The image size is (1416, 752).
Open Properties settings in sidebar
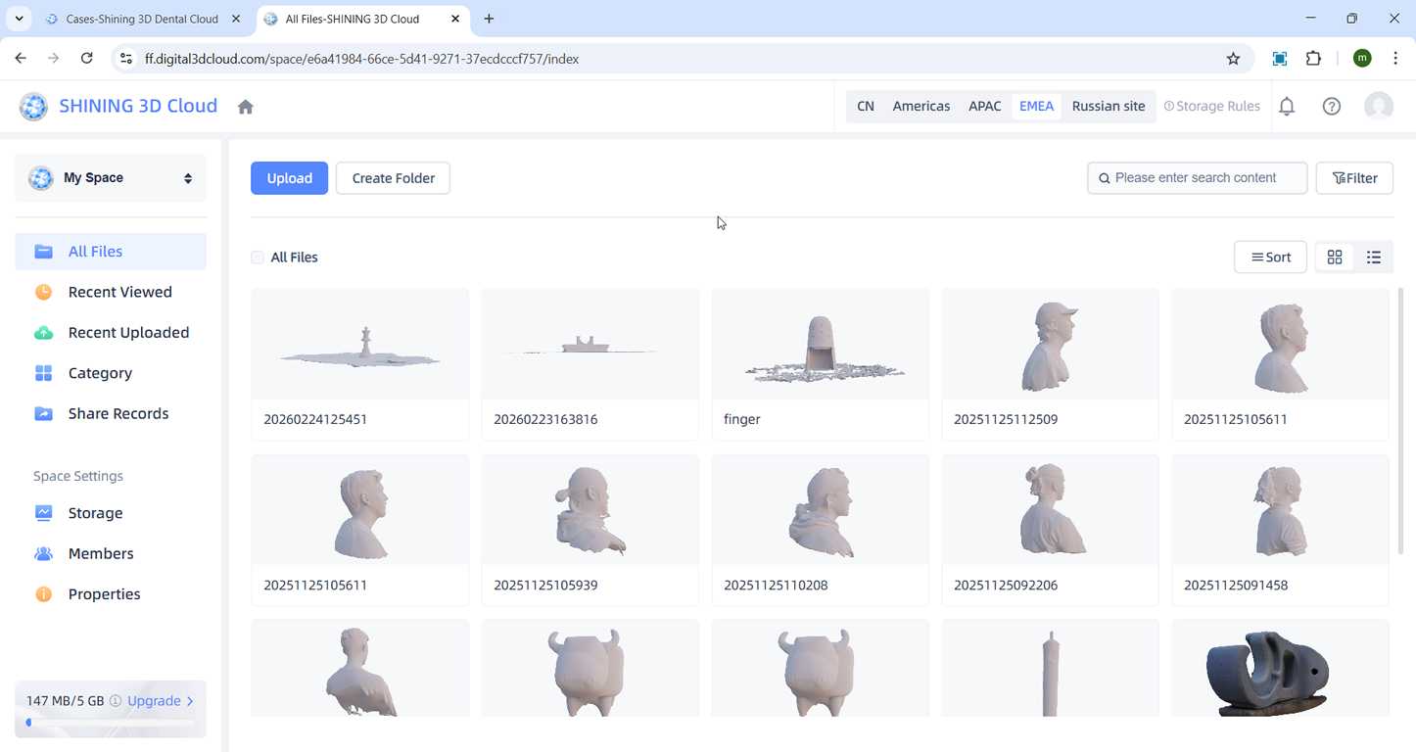tap(111, 594)
